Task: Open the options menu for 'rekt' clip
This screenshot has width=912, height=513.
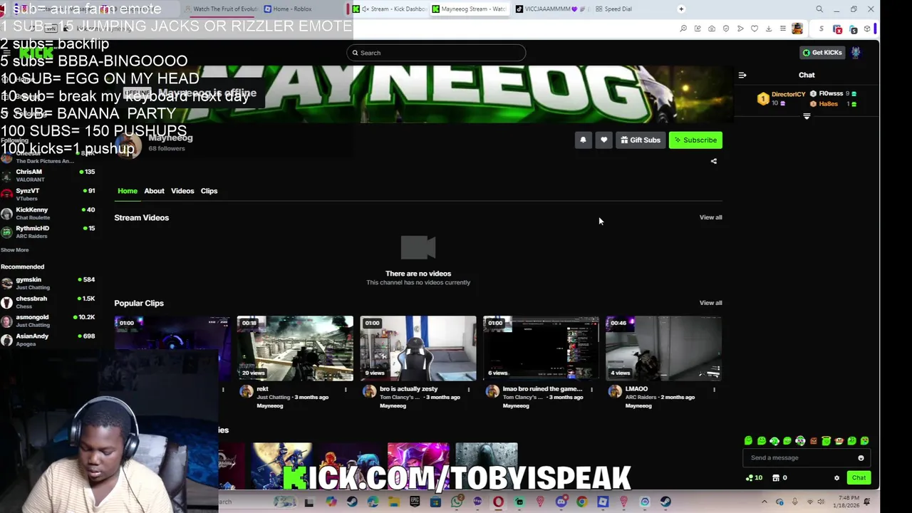Action: pos(346,390)
